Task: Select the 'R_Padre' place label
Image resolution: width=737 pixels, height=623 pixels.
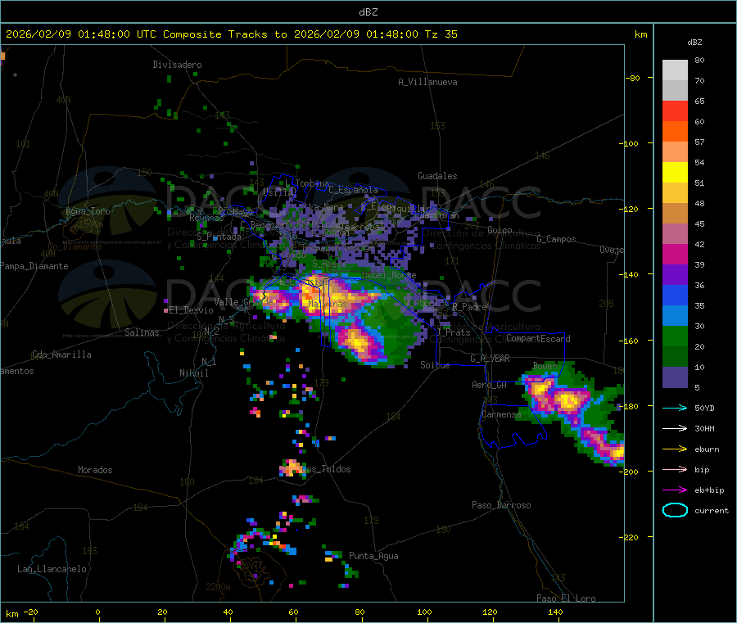Action: 469,307
